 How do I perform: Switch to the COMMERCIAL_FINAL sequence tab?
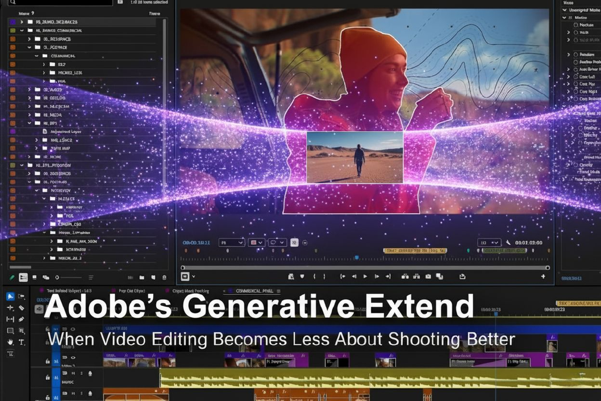[x=249, y=291]
